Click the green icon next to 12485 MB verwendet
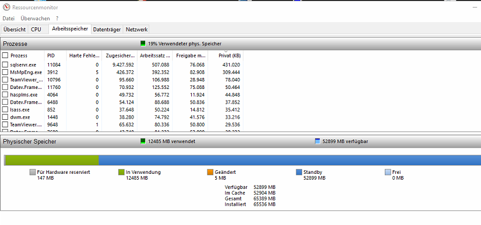 click(x=143, y=141)
